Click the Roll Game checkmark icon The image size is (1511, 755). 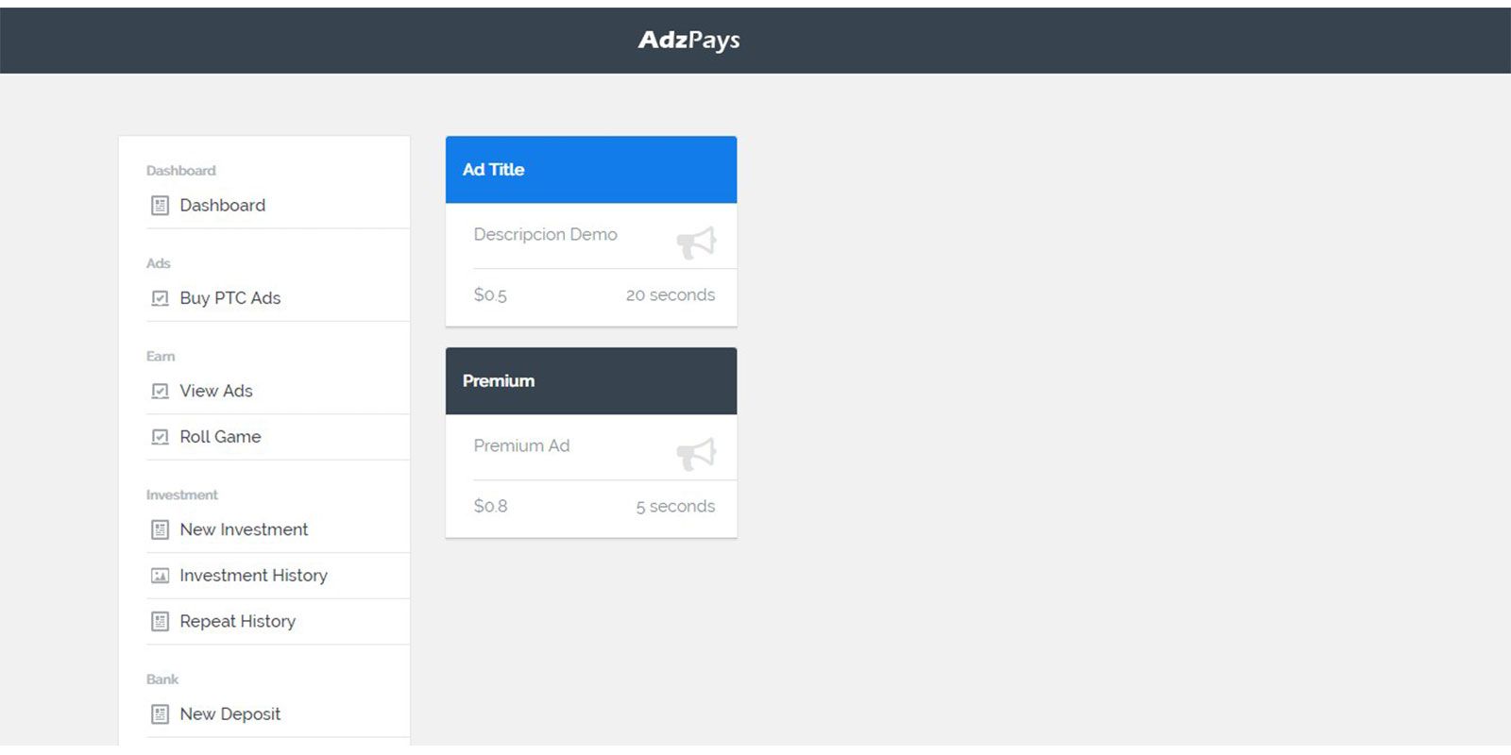tap(160, 437)
